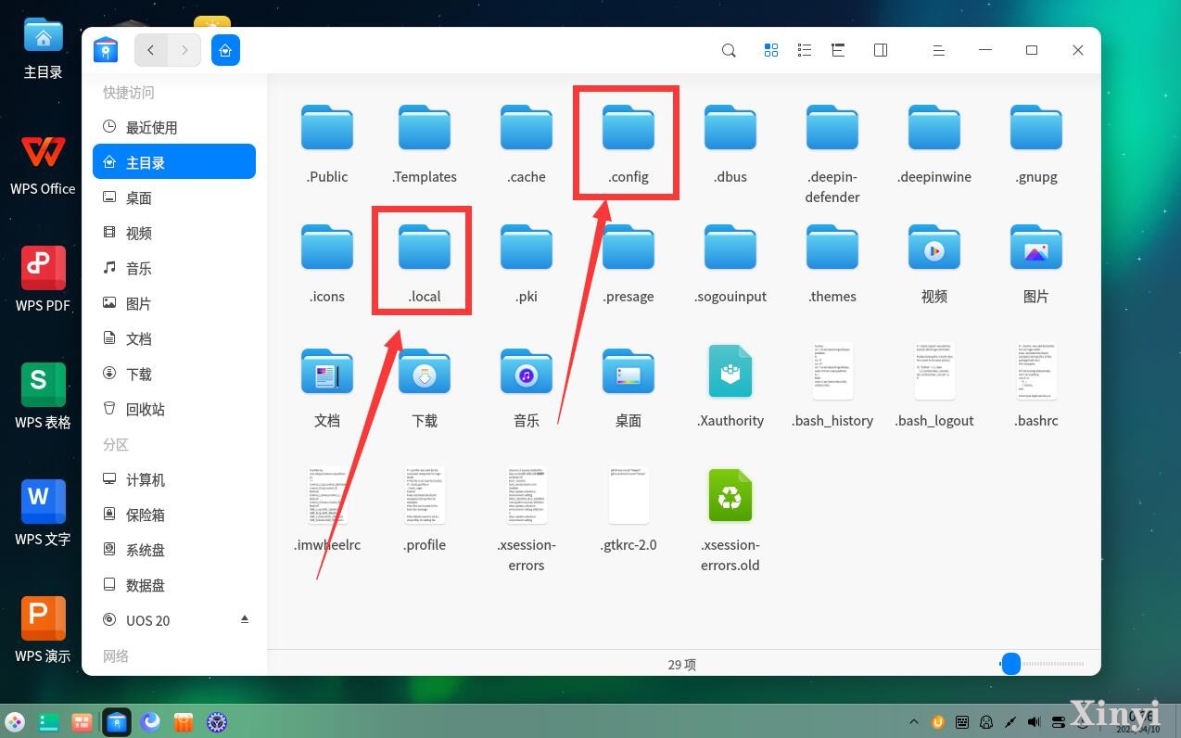Go to 桌面 in sidebar
The image size is (1181, 738).
pos(174,197)
